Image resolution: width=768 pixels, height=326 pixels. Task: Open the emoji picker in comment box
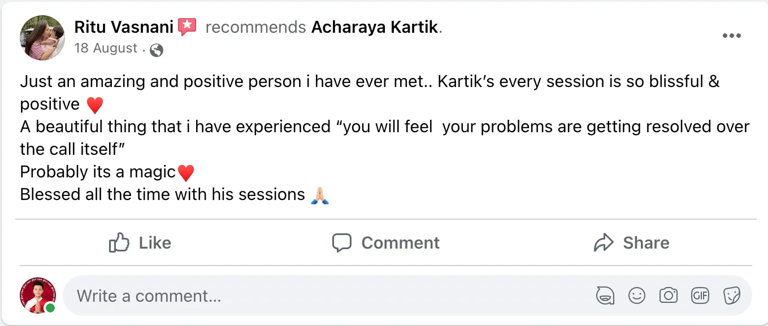click(637, 295)
